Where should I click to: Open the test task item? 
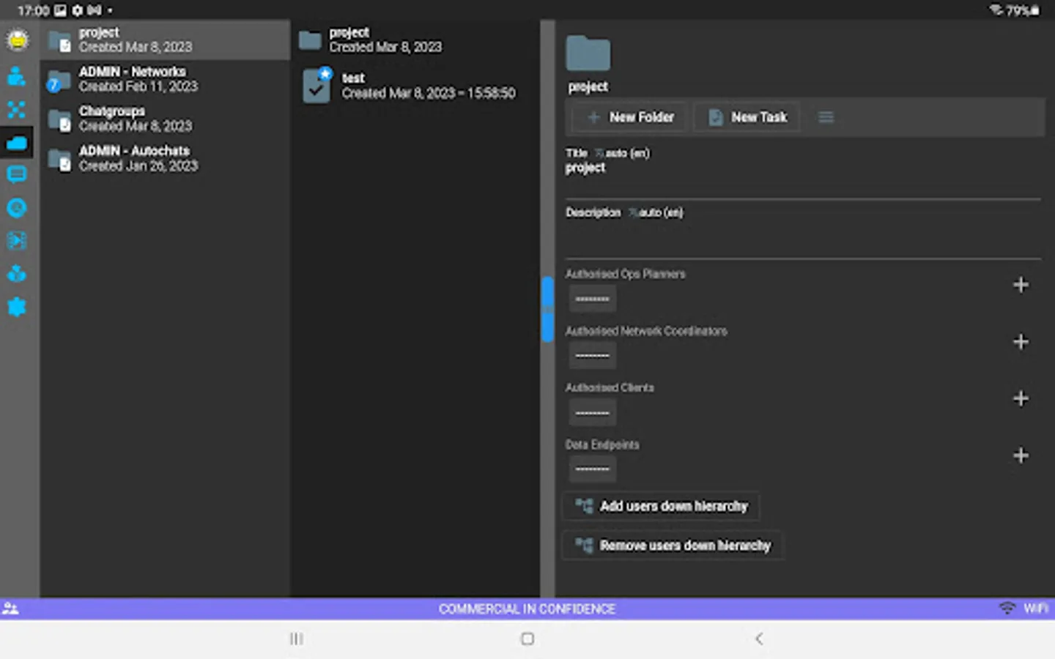click(415, 85)
